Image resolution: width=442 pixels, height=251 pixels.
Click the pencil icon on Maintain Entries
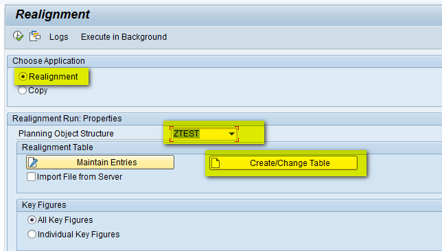click(33, 163)
